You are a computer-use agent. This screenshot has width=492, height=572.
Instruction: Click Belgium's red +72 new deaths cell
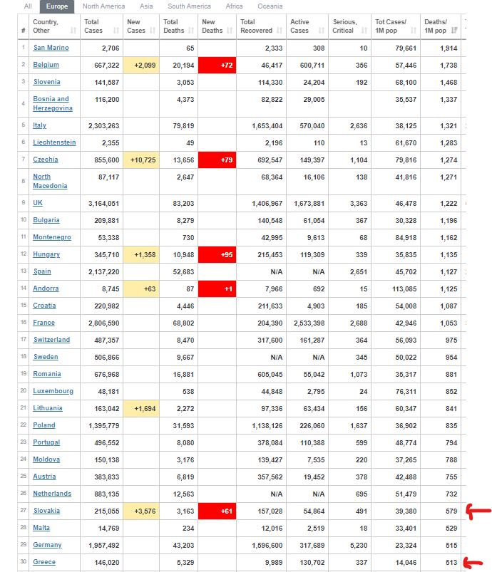tap(216, 65)
